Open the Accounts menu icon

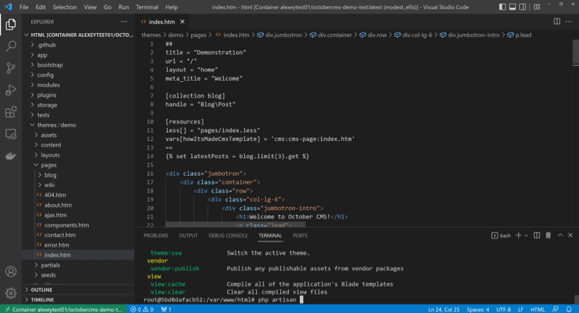10,272
